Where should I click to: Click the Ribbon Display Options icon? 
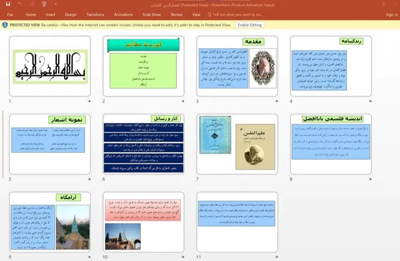[384, 4]
